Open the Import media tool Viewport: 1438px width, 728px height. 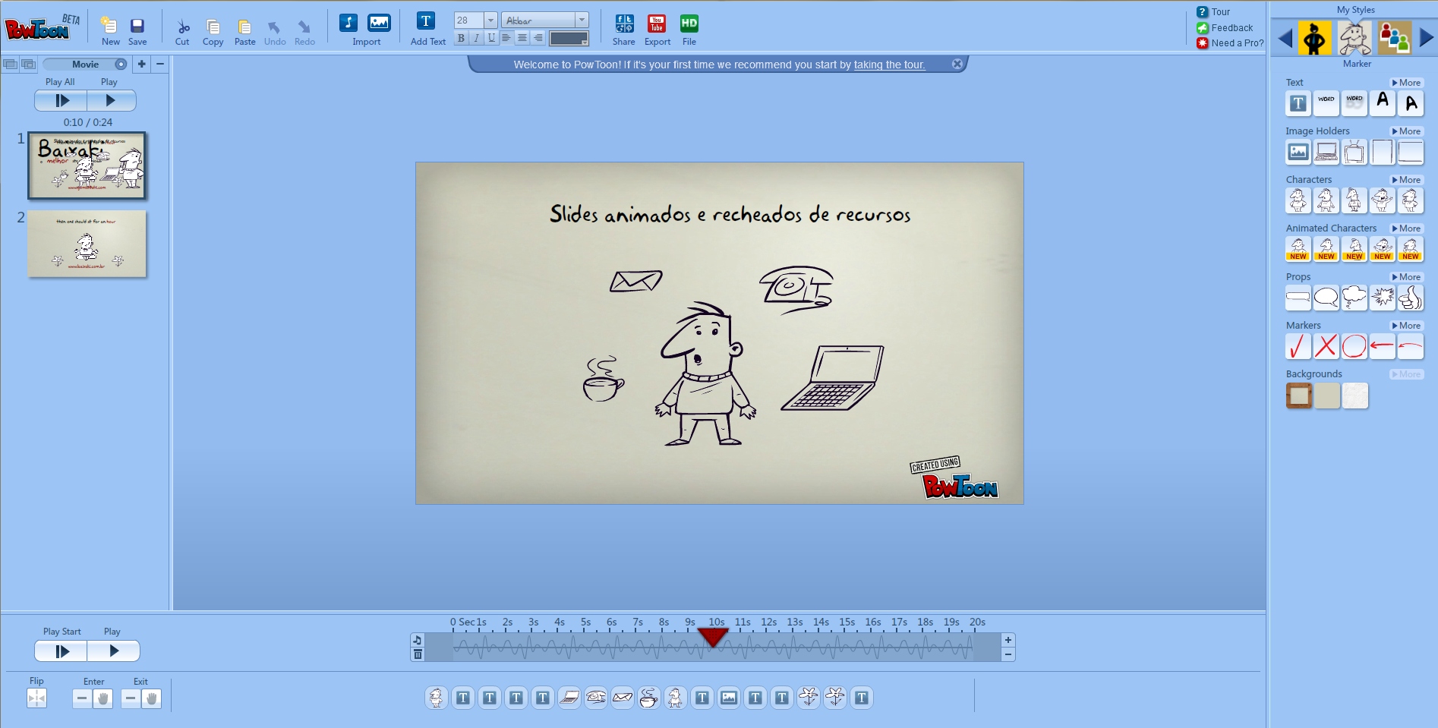tap(367, 25)
